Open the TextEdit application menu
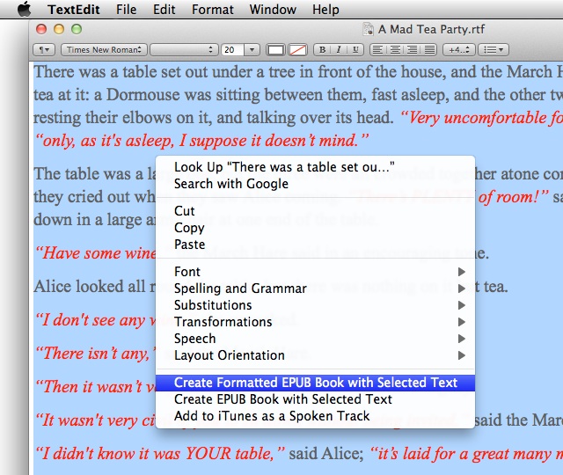This screenshot has width=563, height=475. click(74, 10)
